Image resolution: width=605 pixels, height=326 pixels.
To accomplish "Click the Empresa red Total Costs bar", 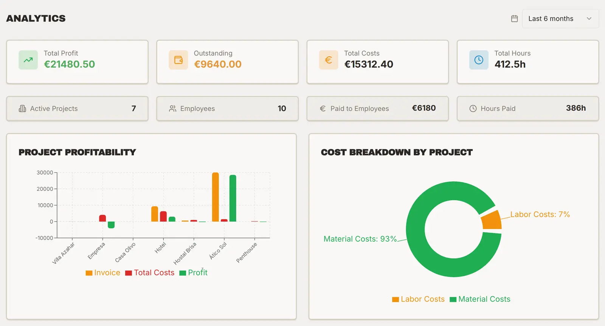I will pos(102,218).
